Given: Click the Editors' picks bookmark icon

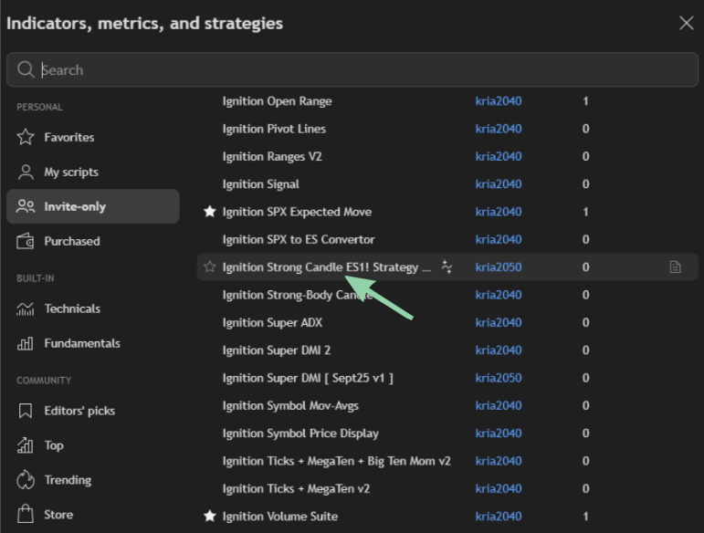Looking at the screenshot, I should click(x=26, y=412).
